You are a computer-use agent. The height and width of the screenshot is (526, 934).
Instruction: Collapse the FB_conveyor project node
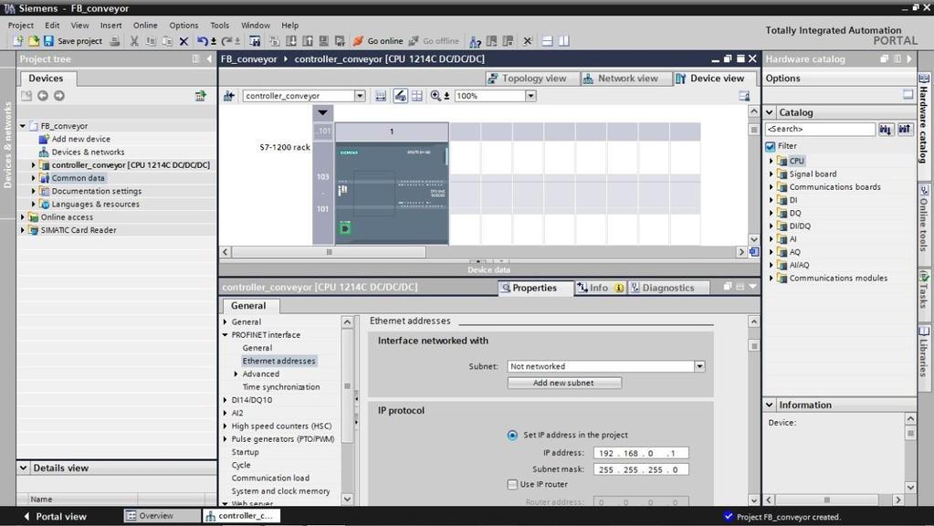[23, 126]
